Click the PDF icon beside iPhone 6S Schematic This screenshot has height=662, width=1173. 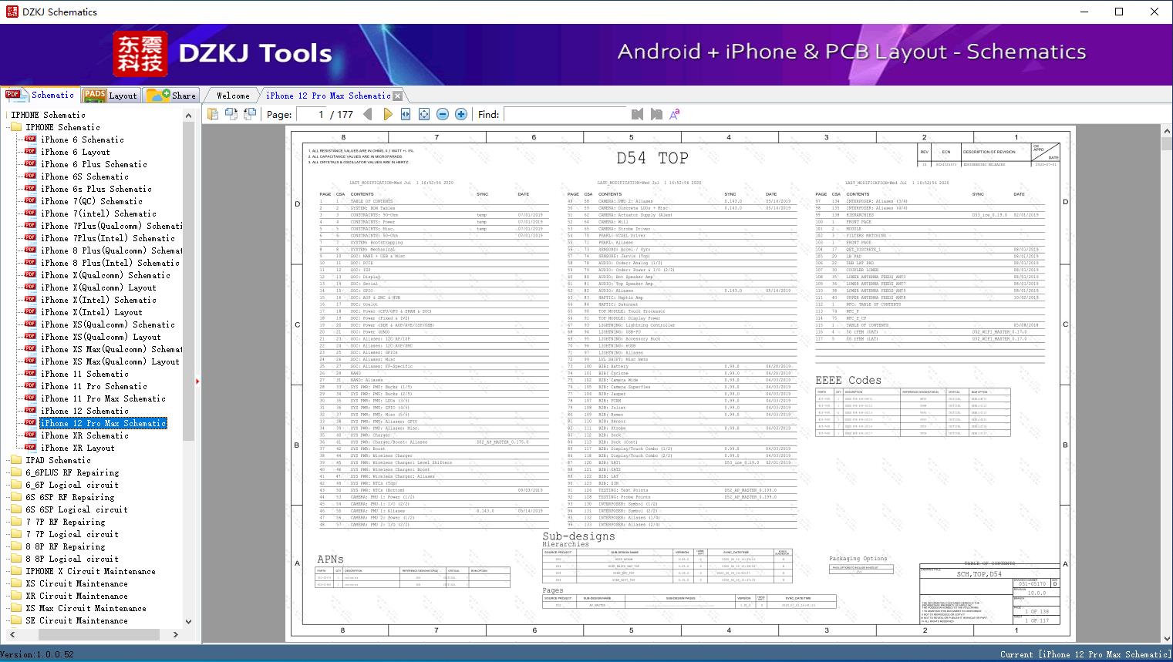pyautogui.click(x=30, y=176)
